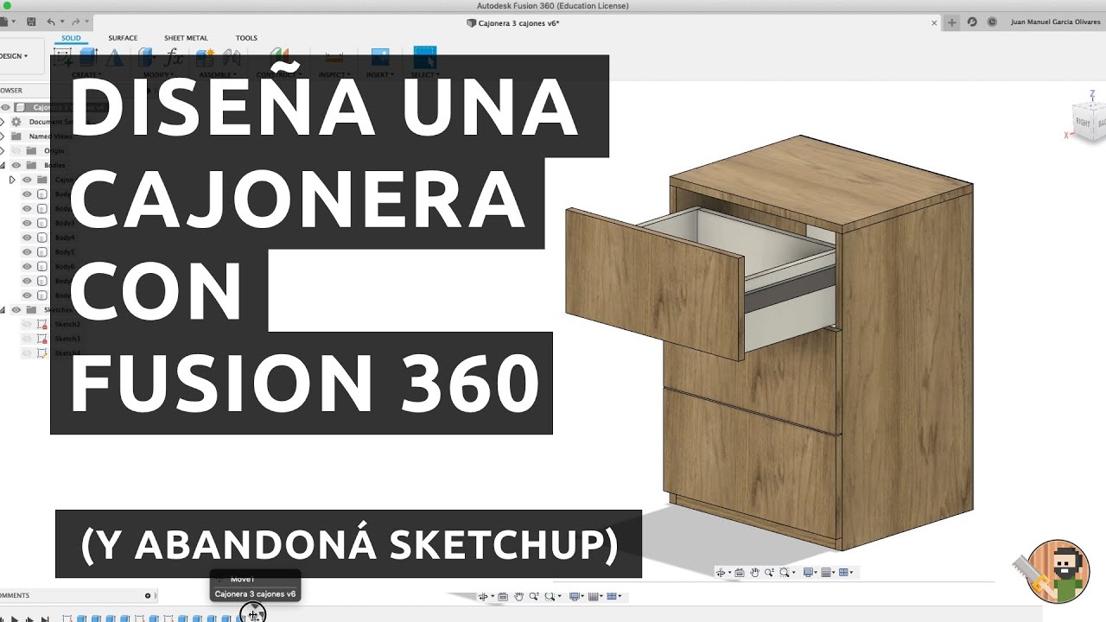Select the Construct plane icon
Viewport: 1106px width, 622px height.
point(279,57)
